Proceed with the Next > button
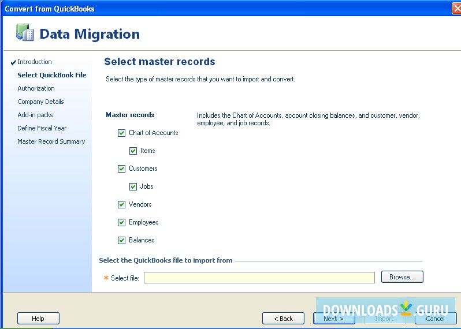This screenshot has width=461, height=329. [334, 319]
